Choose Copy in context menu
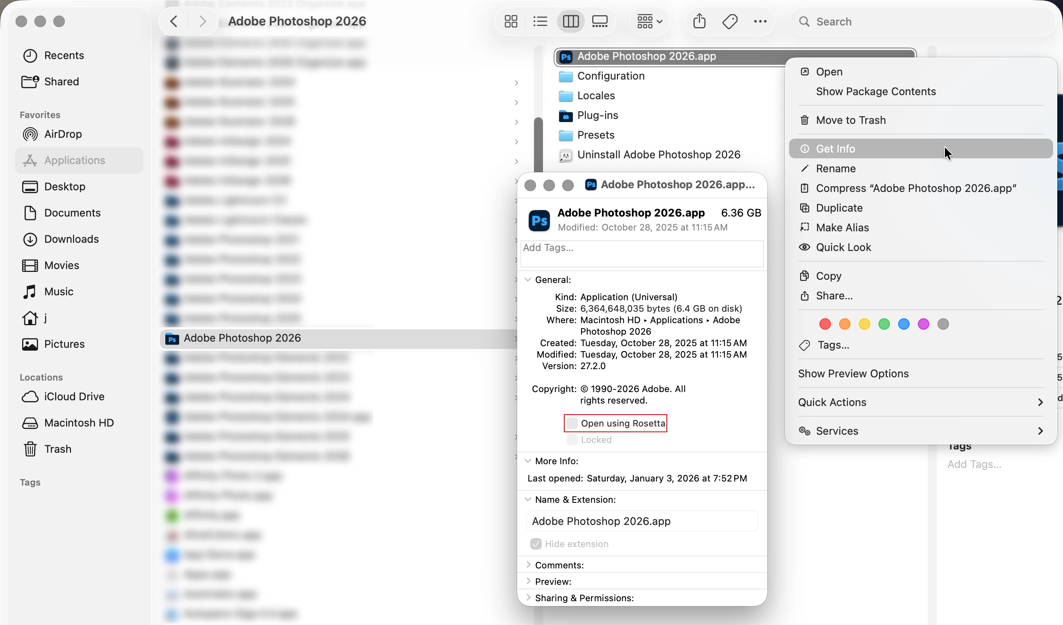Image resolution: width=1063 pixels, height=625 pixels. (921, 276)
